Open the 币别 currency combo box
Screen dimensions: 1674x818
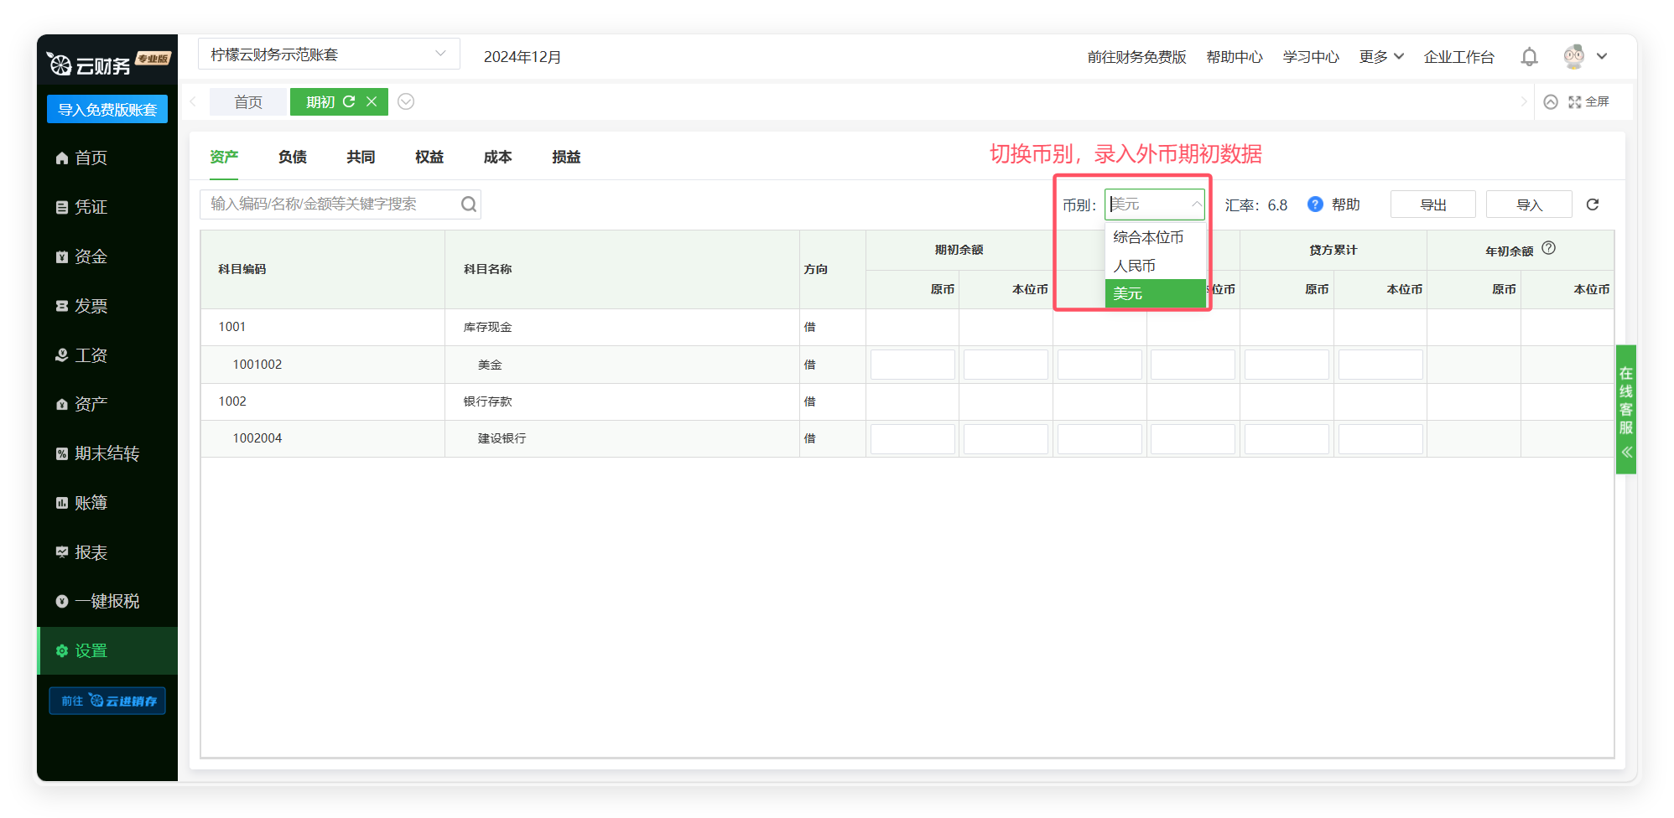(1154, 204)
